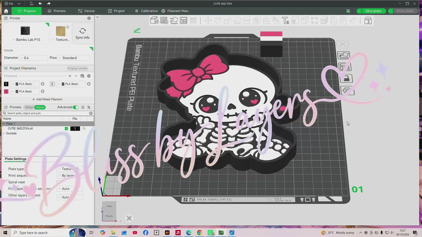422x237 pixels.
Task: Open the File menu
Action: pos(9,4)
